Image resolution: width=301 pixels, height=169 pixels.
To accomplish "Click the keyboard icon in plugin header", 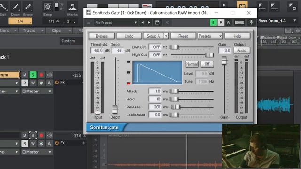I will coord(239,23).
